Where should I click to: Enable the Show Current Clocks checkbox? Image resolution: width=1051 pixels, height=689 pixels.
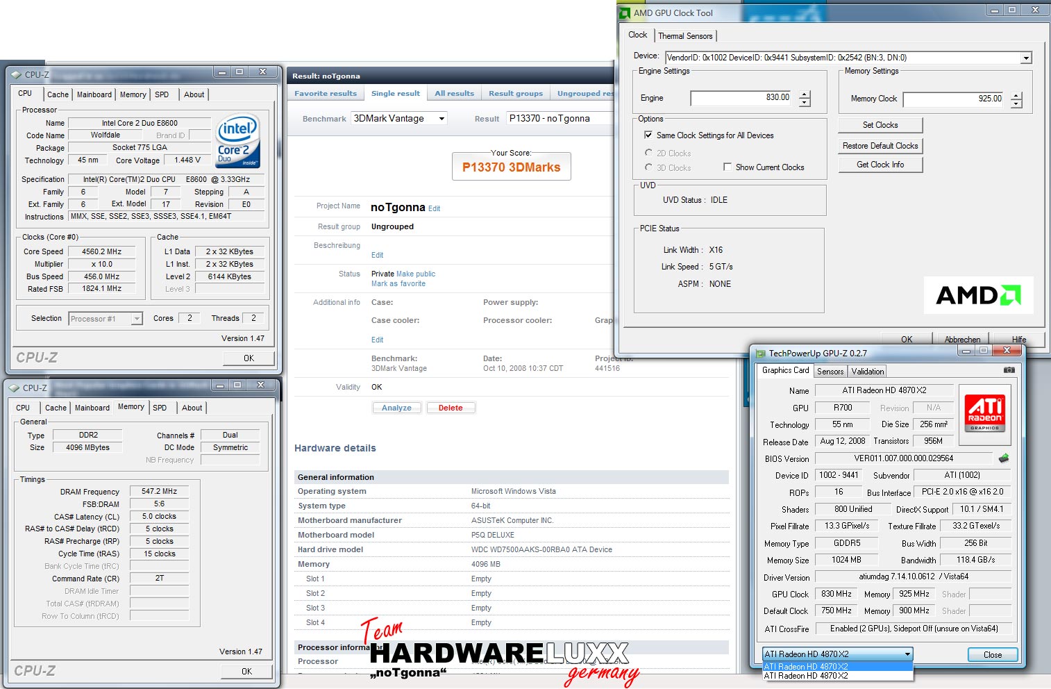point(728,167)
